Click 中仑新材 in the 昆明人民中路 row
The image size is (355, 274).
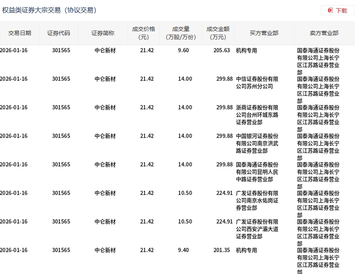(x=105, y=164)
